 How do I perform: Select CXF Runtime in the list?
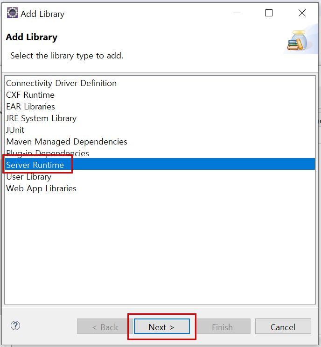pyautogui.click(x=30, y=95)
